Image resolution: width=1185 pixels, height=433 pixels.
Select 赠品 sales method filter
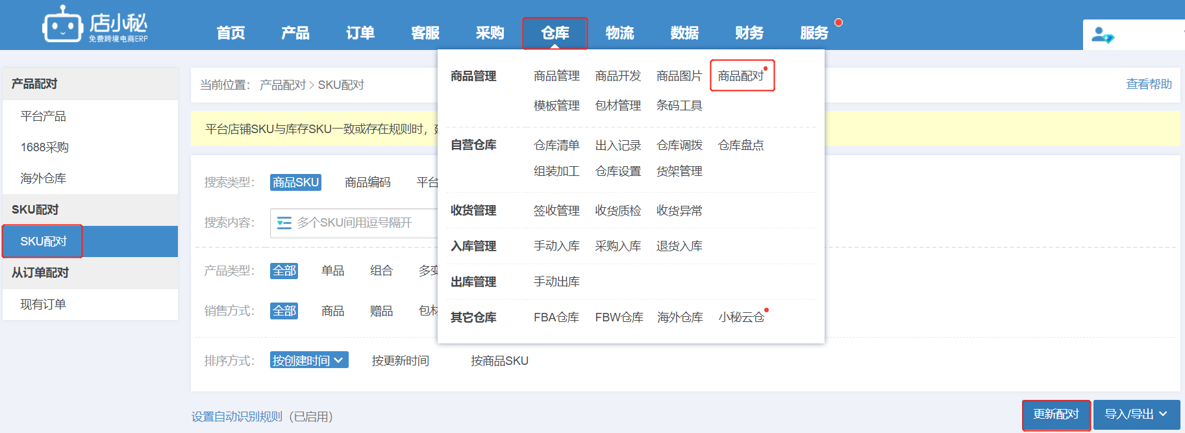pyautogui.click(x=382, y=311)
